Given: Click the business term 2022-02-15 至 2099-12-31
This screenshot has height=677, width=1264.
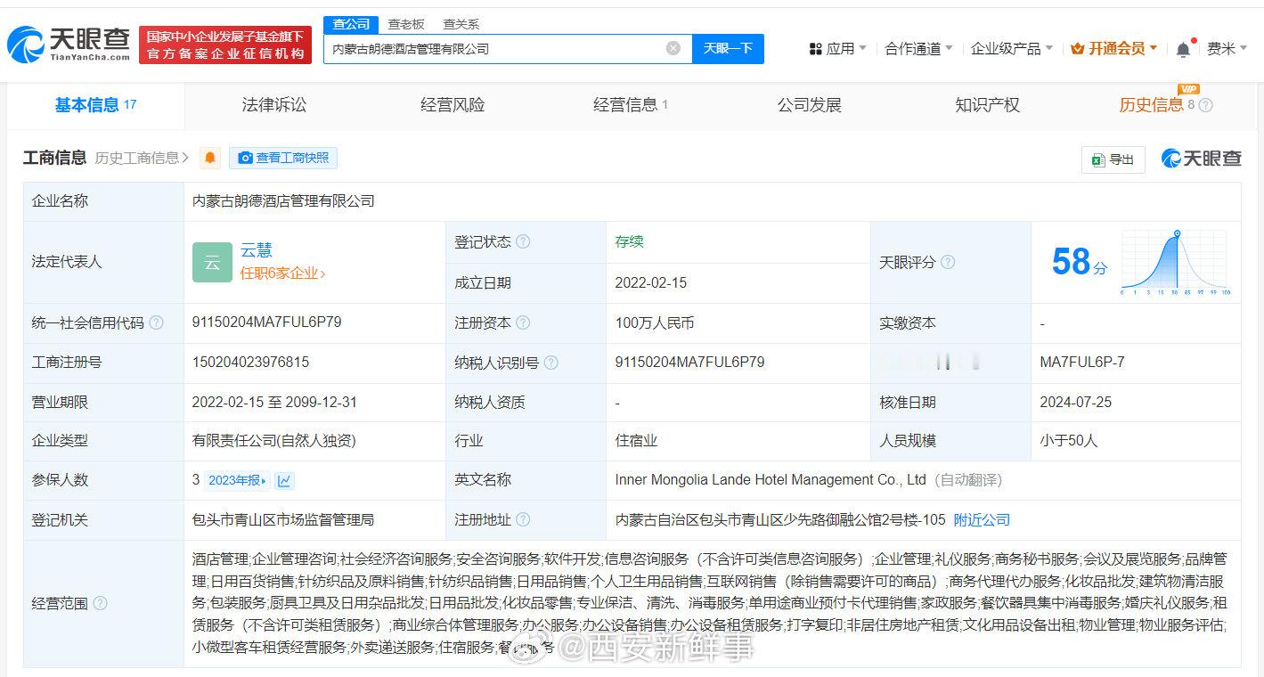Looking at the screenshot, I should [x=274, y=402].
